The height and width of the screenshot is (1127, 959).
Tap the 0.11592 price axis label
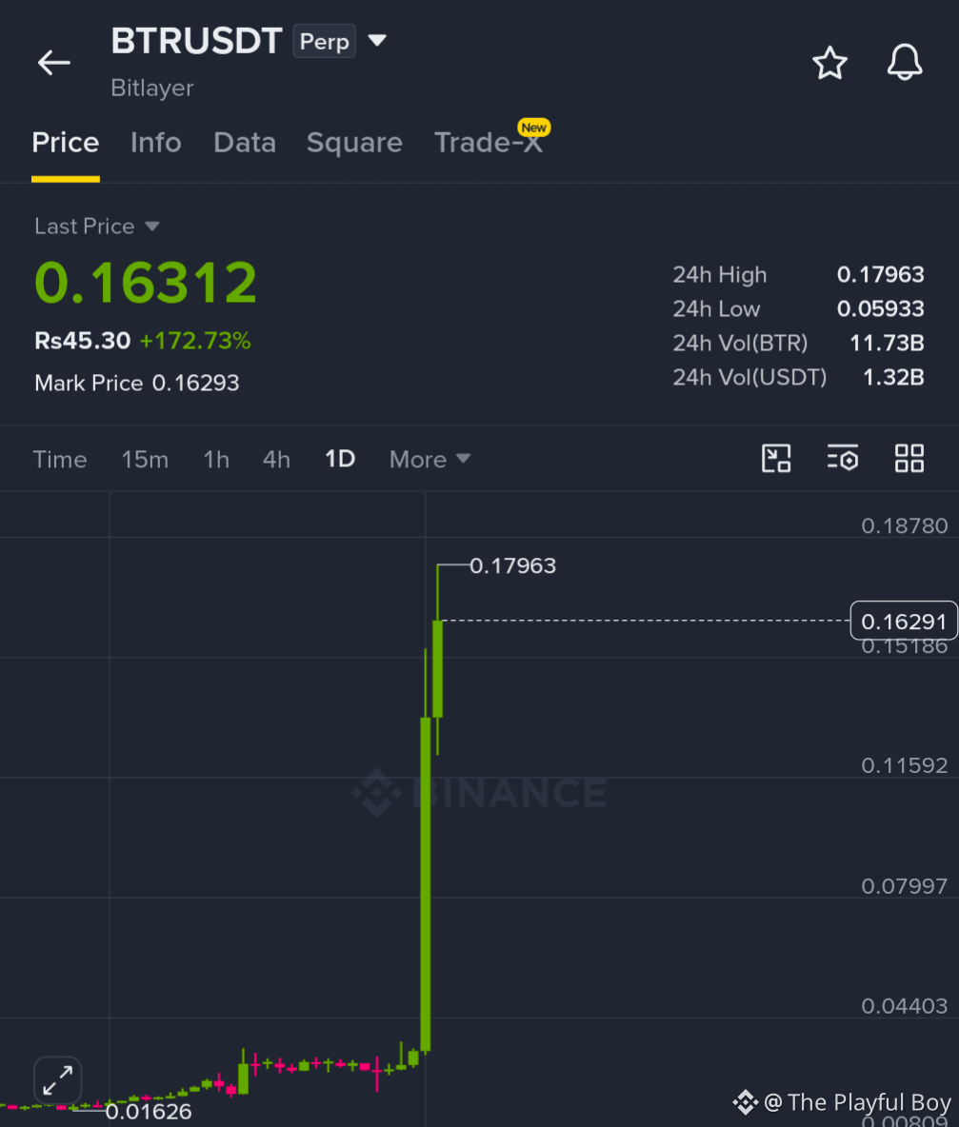point(905,765)
